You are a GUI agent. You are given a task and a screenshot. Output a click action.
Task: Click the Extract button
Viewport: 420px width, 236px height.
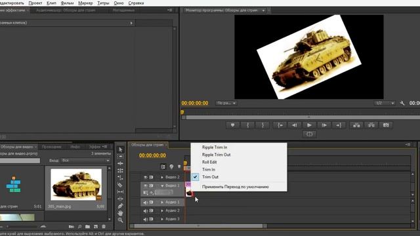371,125
